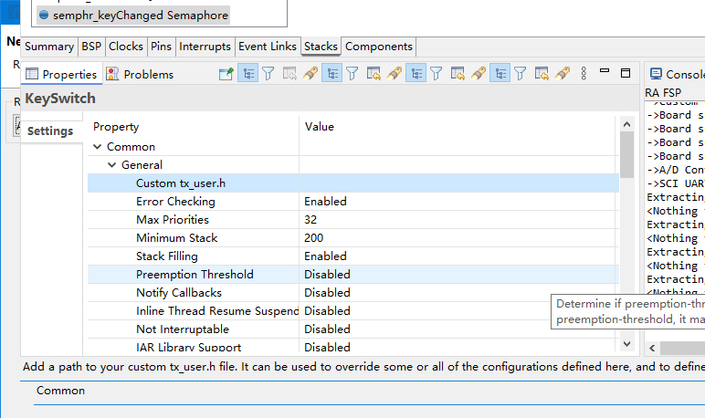
Task: Click the Properties tab table icon
Action: 32,74
